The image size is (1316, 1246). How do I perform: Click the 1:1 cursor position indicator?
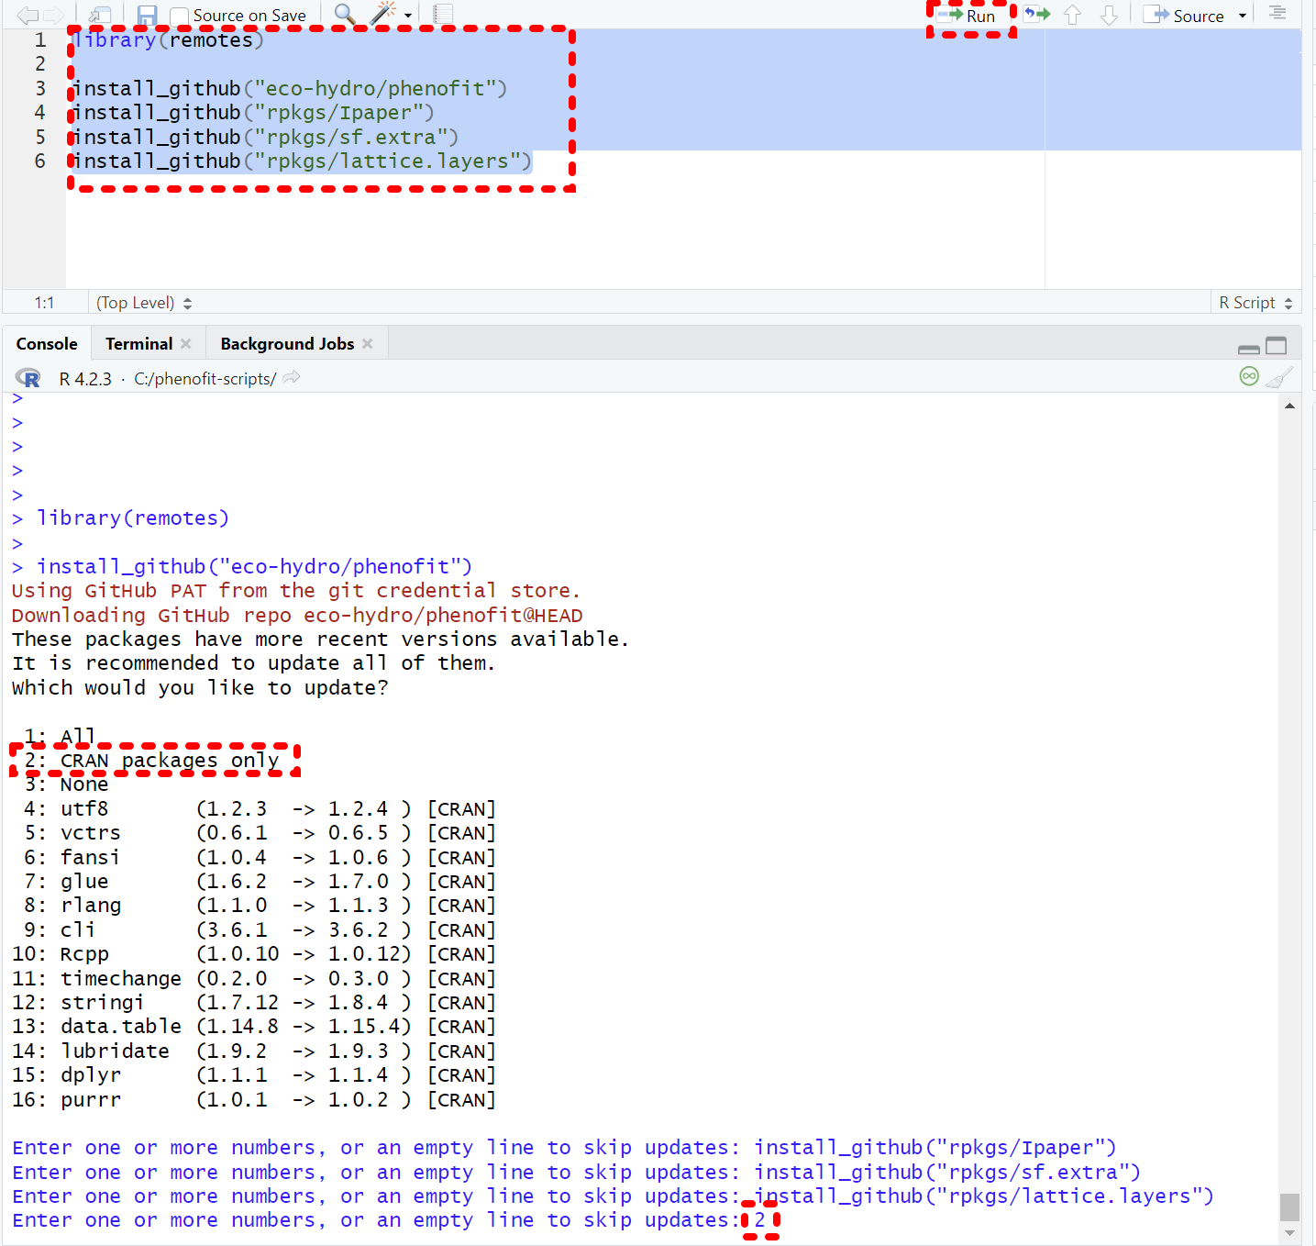point(44,303)
